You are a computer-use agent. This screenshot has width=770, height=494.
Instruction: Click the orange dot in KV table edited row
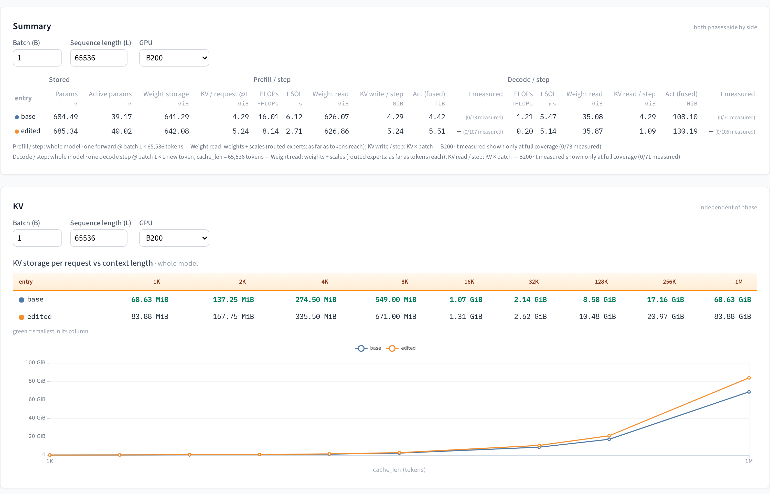point(22,317)
